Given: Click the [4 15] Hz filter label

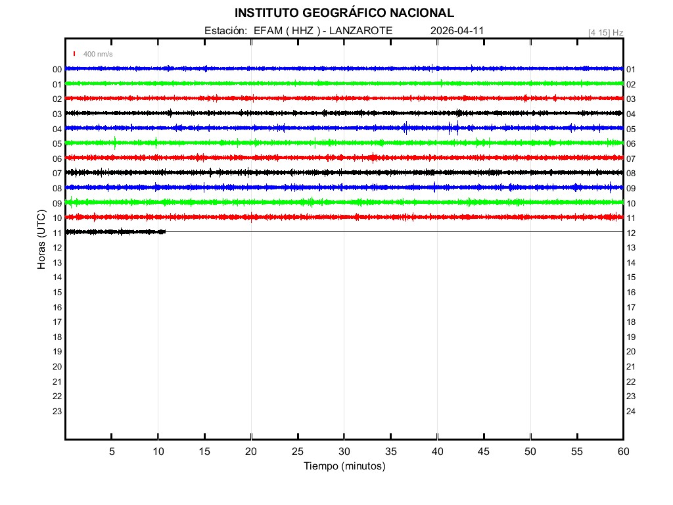Looking at the screenshot, I should click(605, 32).
